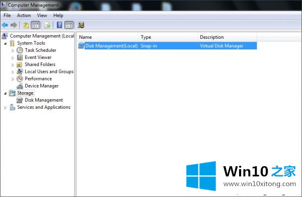Open the Action menu

pos(24,16)
